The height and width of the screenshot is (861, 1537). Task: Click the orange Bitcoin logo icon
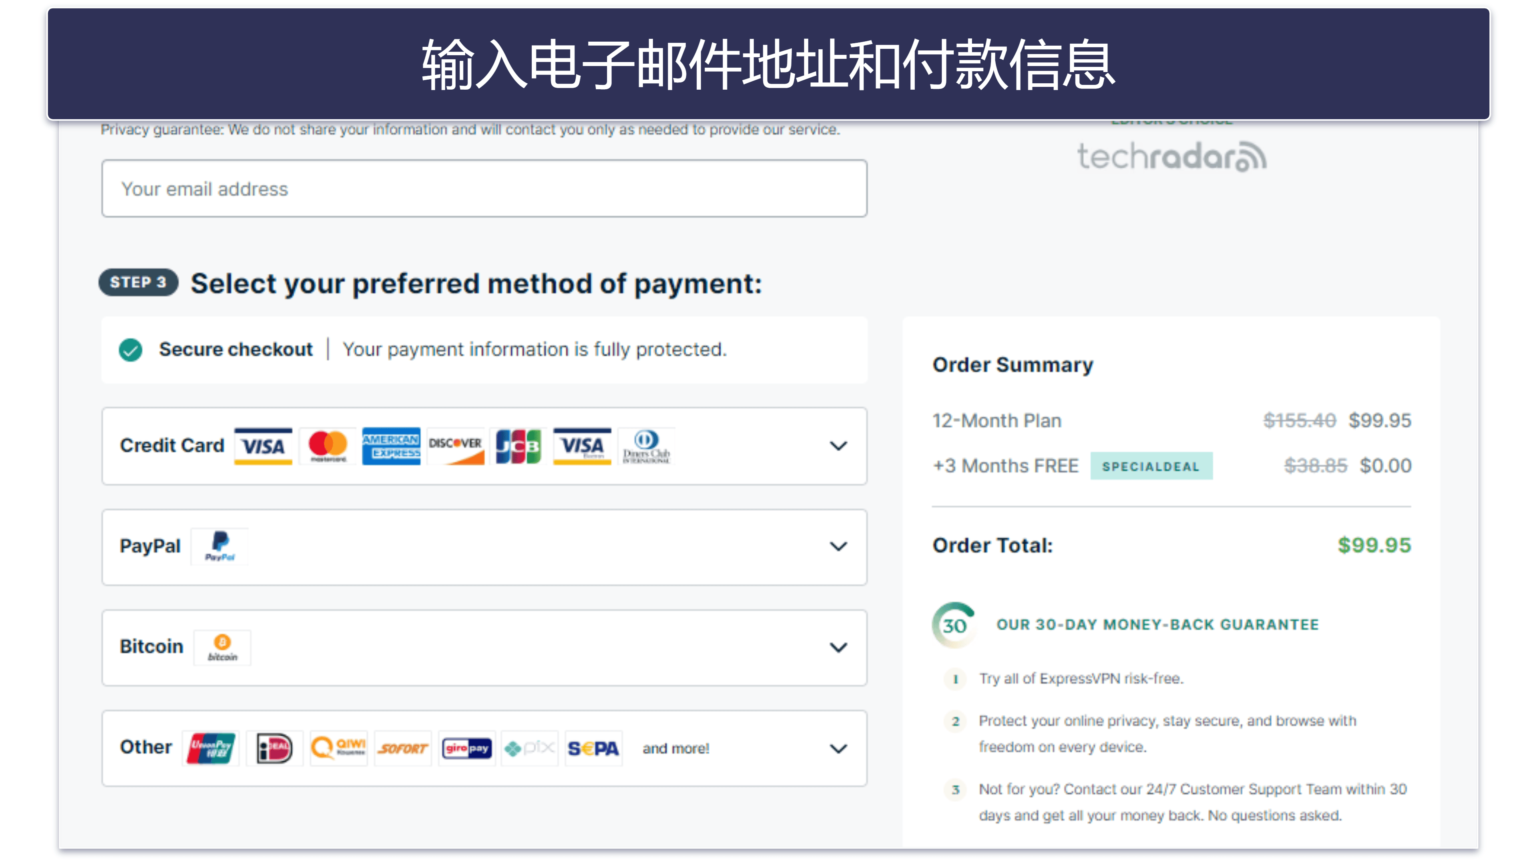223,647
